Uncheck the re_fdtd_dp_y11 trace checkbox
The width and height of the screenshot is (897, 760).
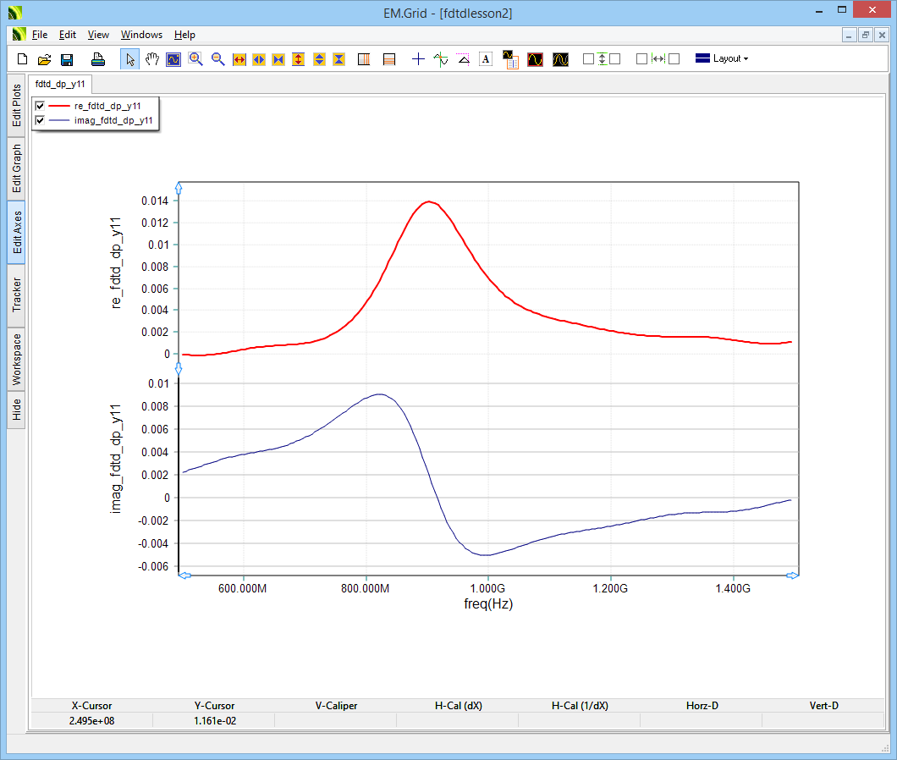(x=40, y=106)
